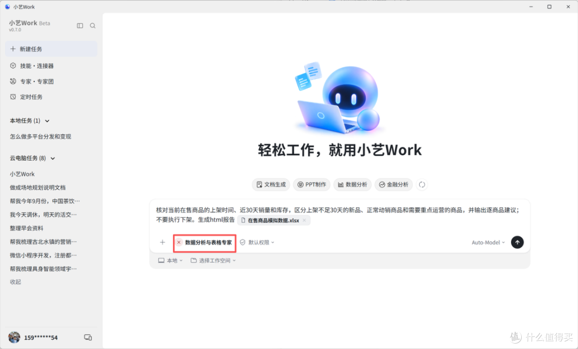Open the Auto-Model dropdown
Image resolution: width=578 pixels, height=349 pixels.
point(488,242)
